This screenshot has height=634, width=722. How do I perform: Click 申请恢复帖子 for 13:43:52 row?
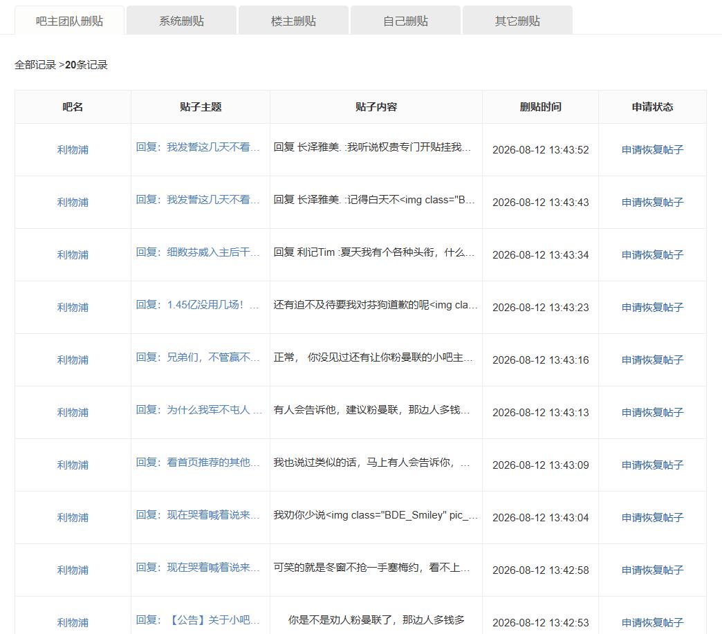(652, 149)
